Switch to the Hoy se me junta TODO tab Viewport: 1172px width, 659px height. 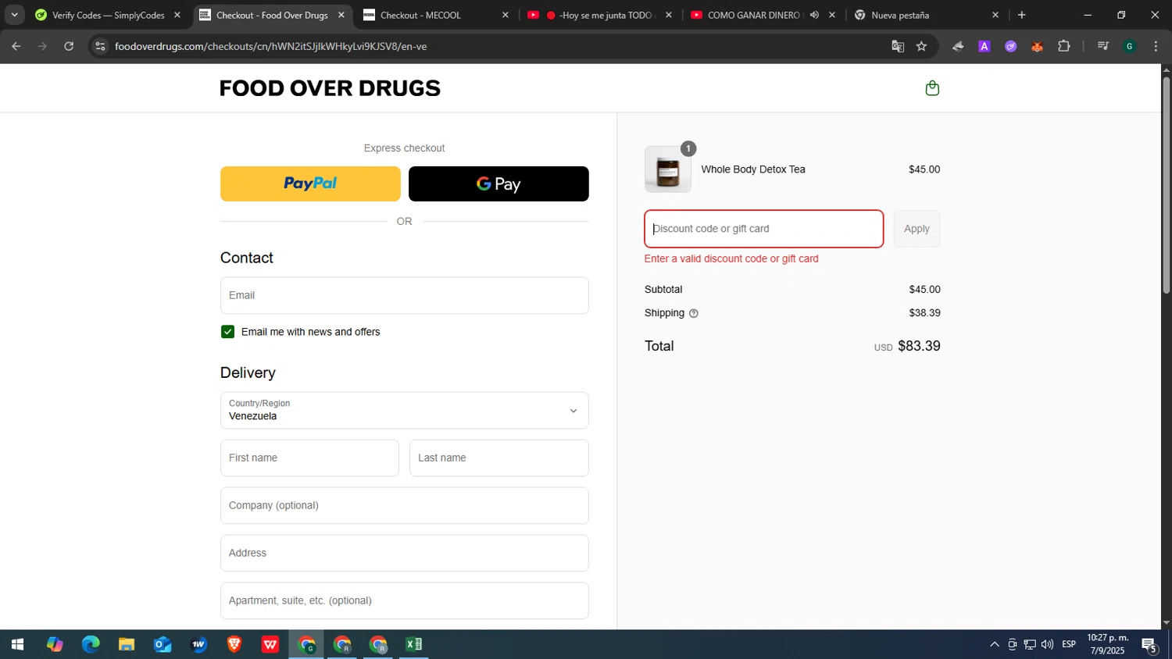600,15
